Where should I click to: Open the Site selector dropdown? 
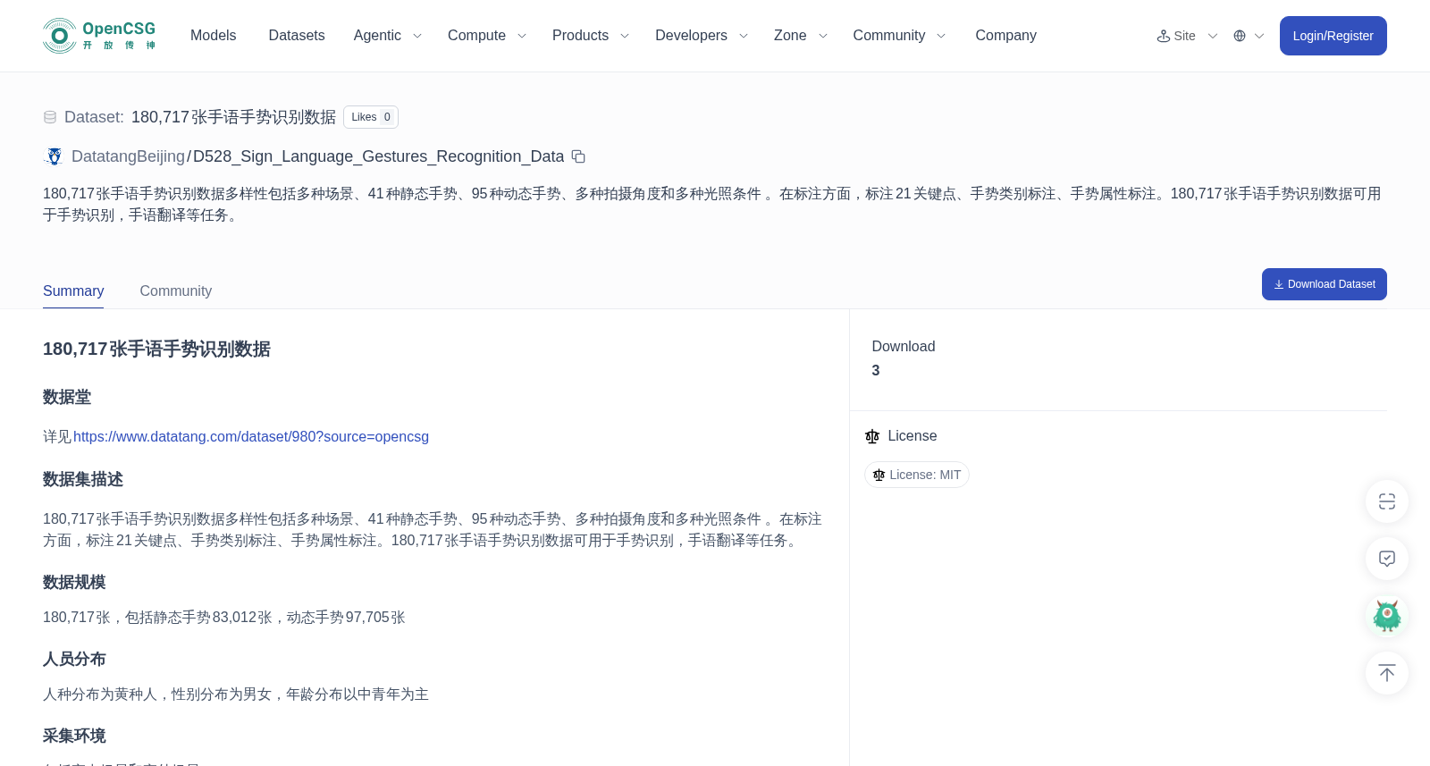click(1187, 36)
